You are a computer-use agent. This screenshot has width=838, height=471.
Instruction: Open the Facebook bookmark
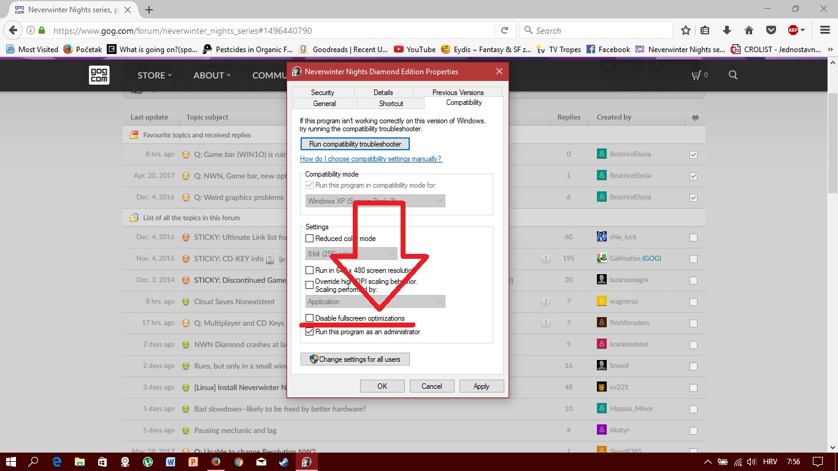pyautogui.click(x=608, y=49)
